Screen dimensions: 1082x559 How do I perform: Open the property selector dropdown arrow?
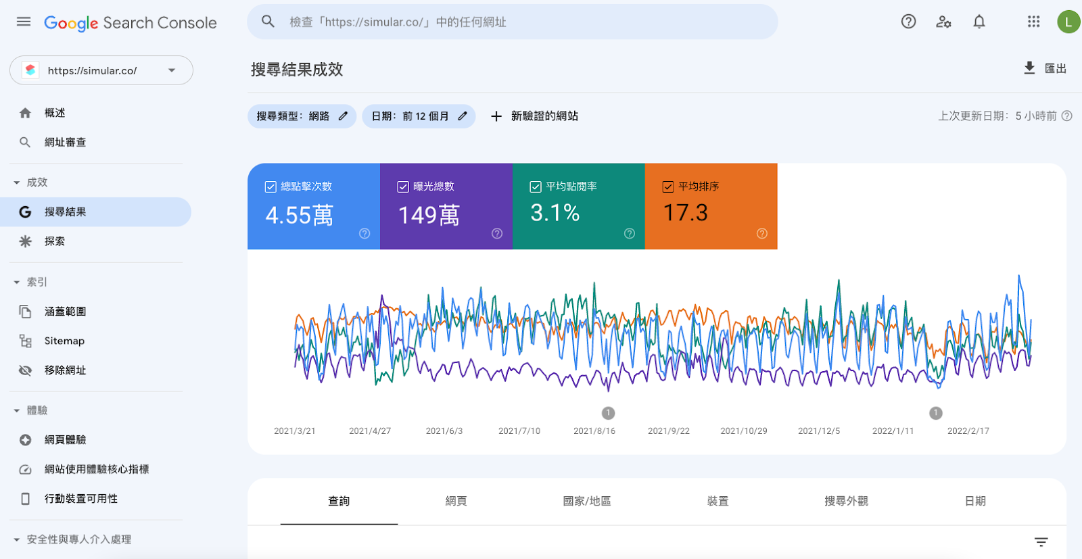[172, 70]
